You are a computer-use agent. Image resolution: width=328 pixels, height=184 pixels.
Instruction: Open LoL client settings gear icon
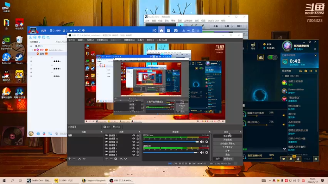point(310,42)
